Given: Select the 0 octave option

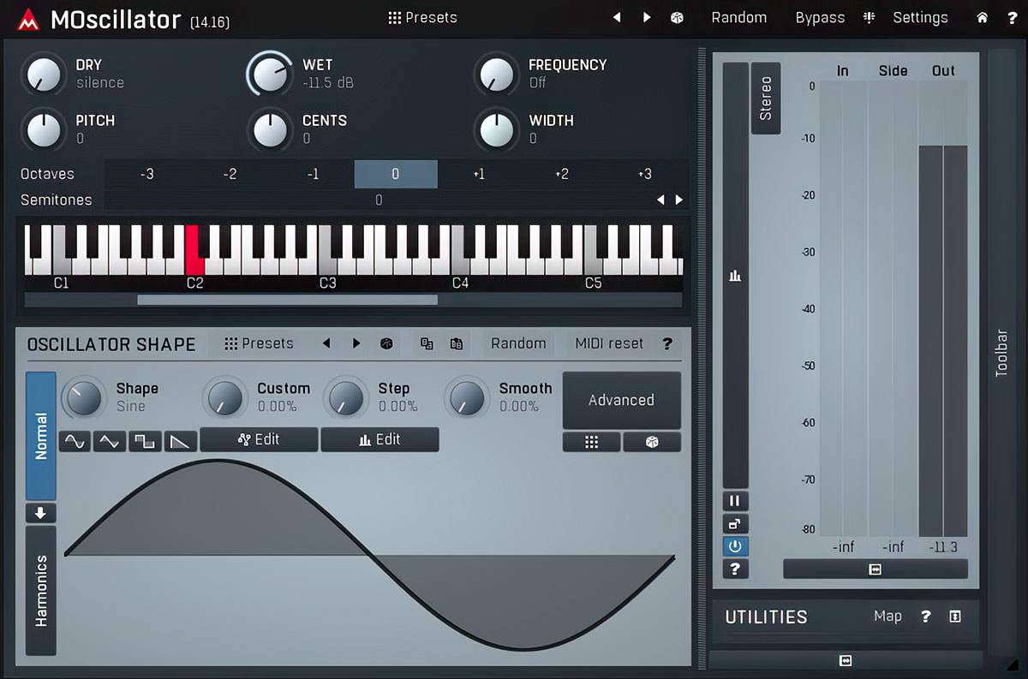Looking at the screenshot, I should click(396, 174).
